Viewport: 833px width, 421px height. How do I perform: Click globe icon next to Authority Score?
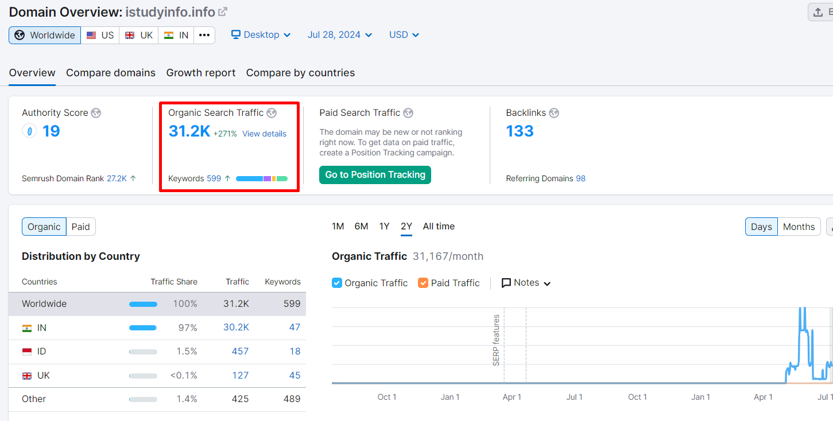[x=96, y=113]
